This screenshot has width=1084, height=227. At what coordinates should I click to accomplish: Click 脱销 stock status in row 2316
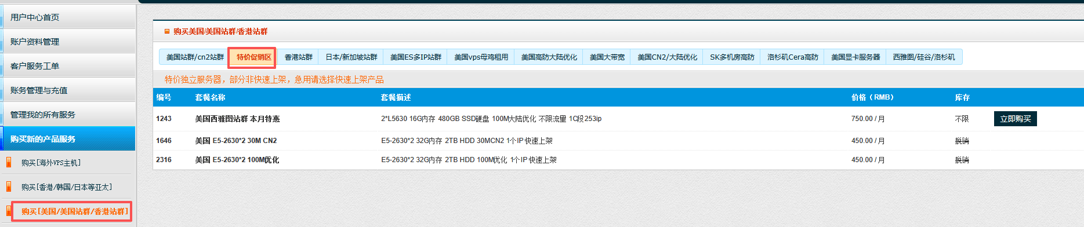[962, 160]
